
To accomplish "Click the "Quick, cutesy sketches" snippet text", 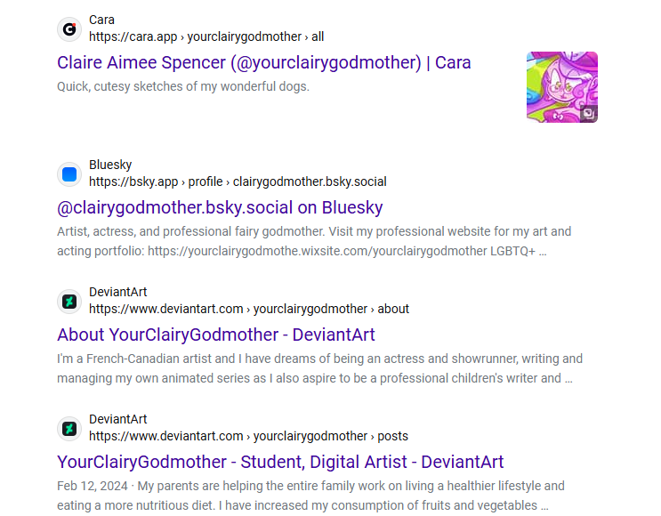I will 183,86.
